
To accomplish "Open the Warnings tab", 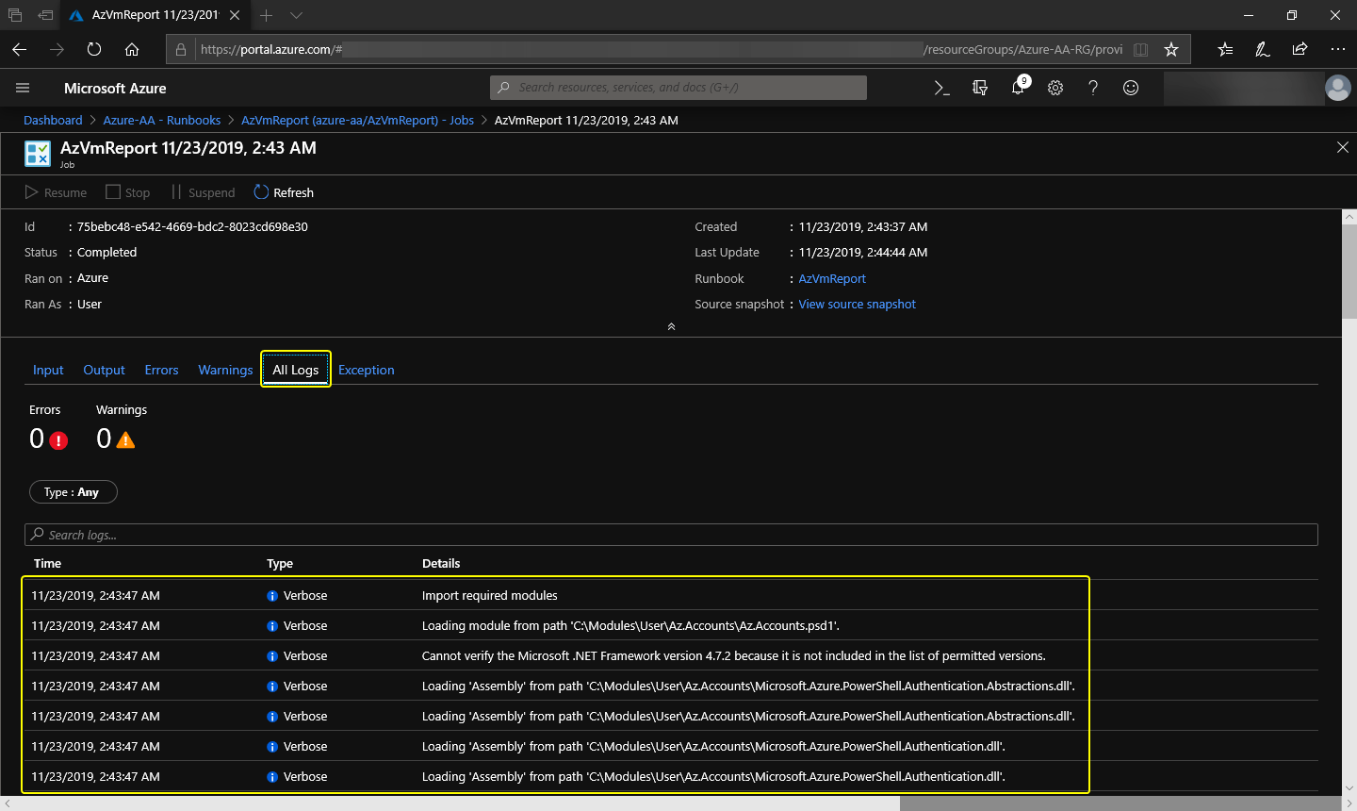I will [x=225, y=370].
